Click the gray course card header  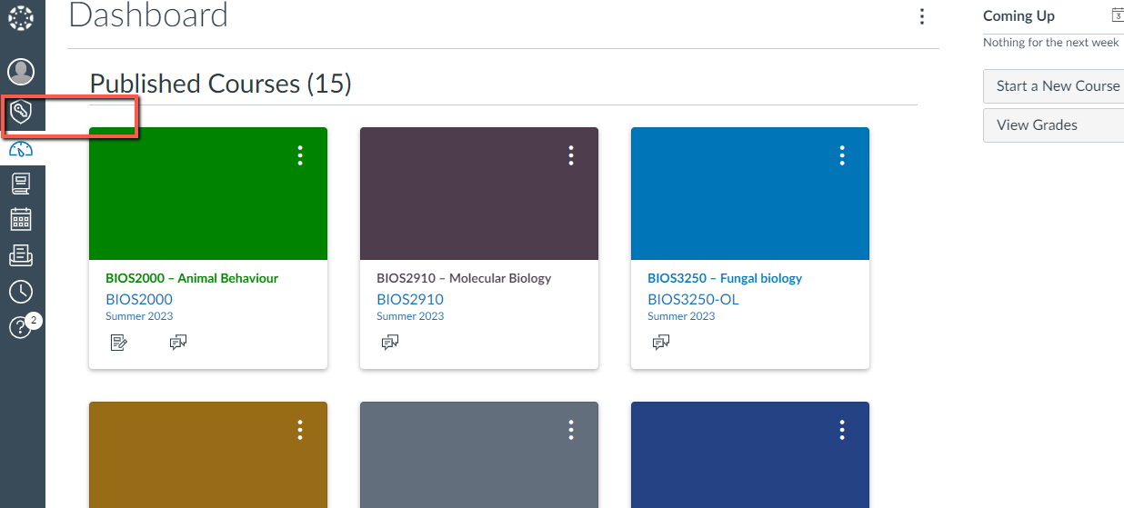pos(479,454)
